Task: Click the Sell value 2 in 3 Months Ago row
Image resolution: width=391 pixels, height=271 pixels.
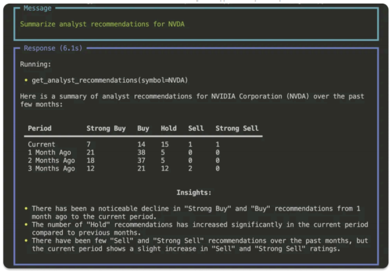Action: [x=190, y=168]
